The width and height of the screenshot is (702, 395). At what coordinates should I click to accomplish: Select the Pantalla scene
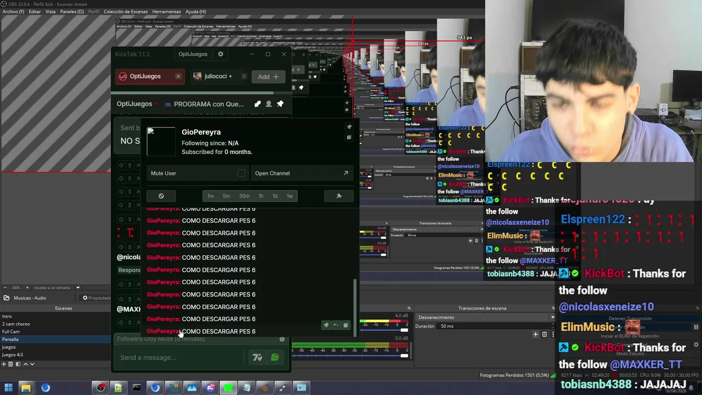coord(56,339)
